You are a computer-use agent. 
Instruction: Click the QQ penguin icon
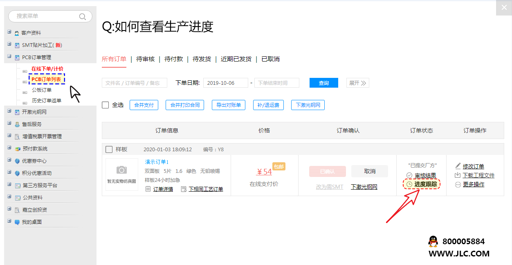(433, 241)
